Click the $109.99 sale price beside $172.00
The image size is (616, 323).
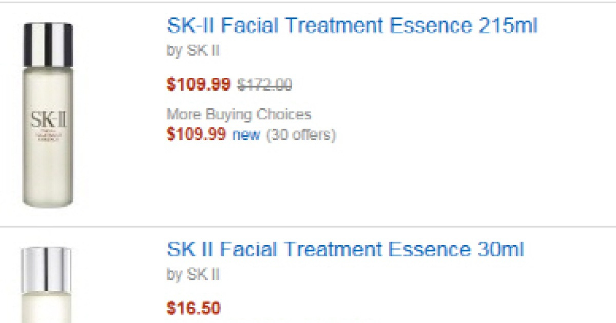tap(199, 85)
